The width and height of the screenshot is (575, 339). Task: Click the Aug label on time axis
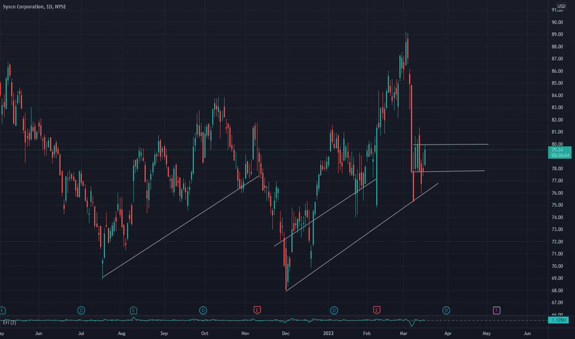[x=122, y=333]
